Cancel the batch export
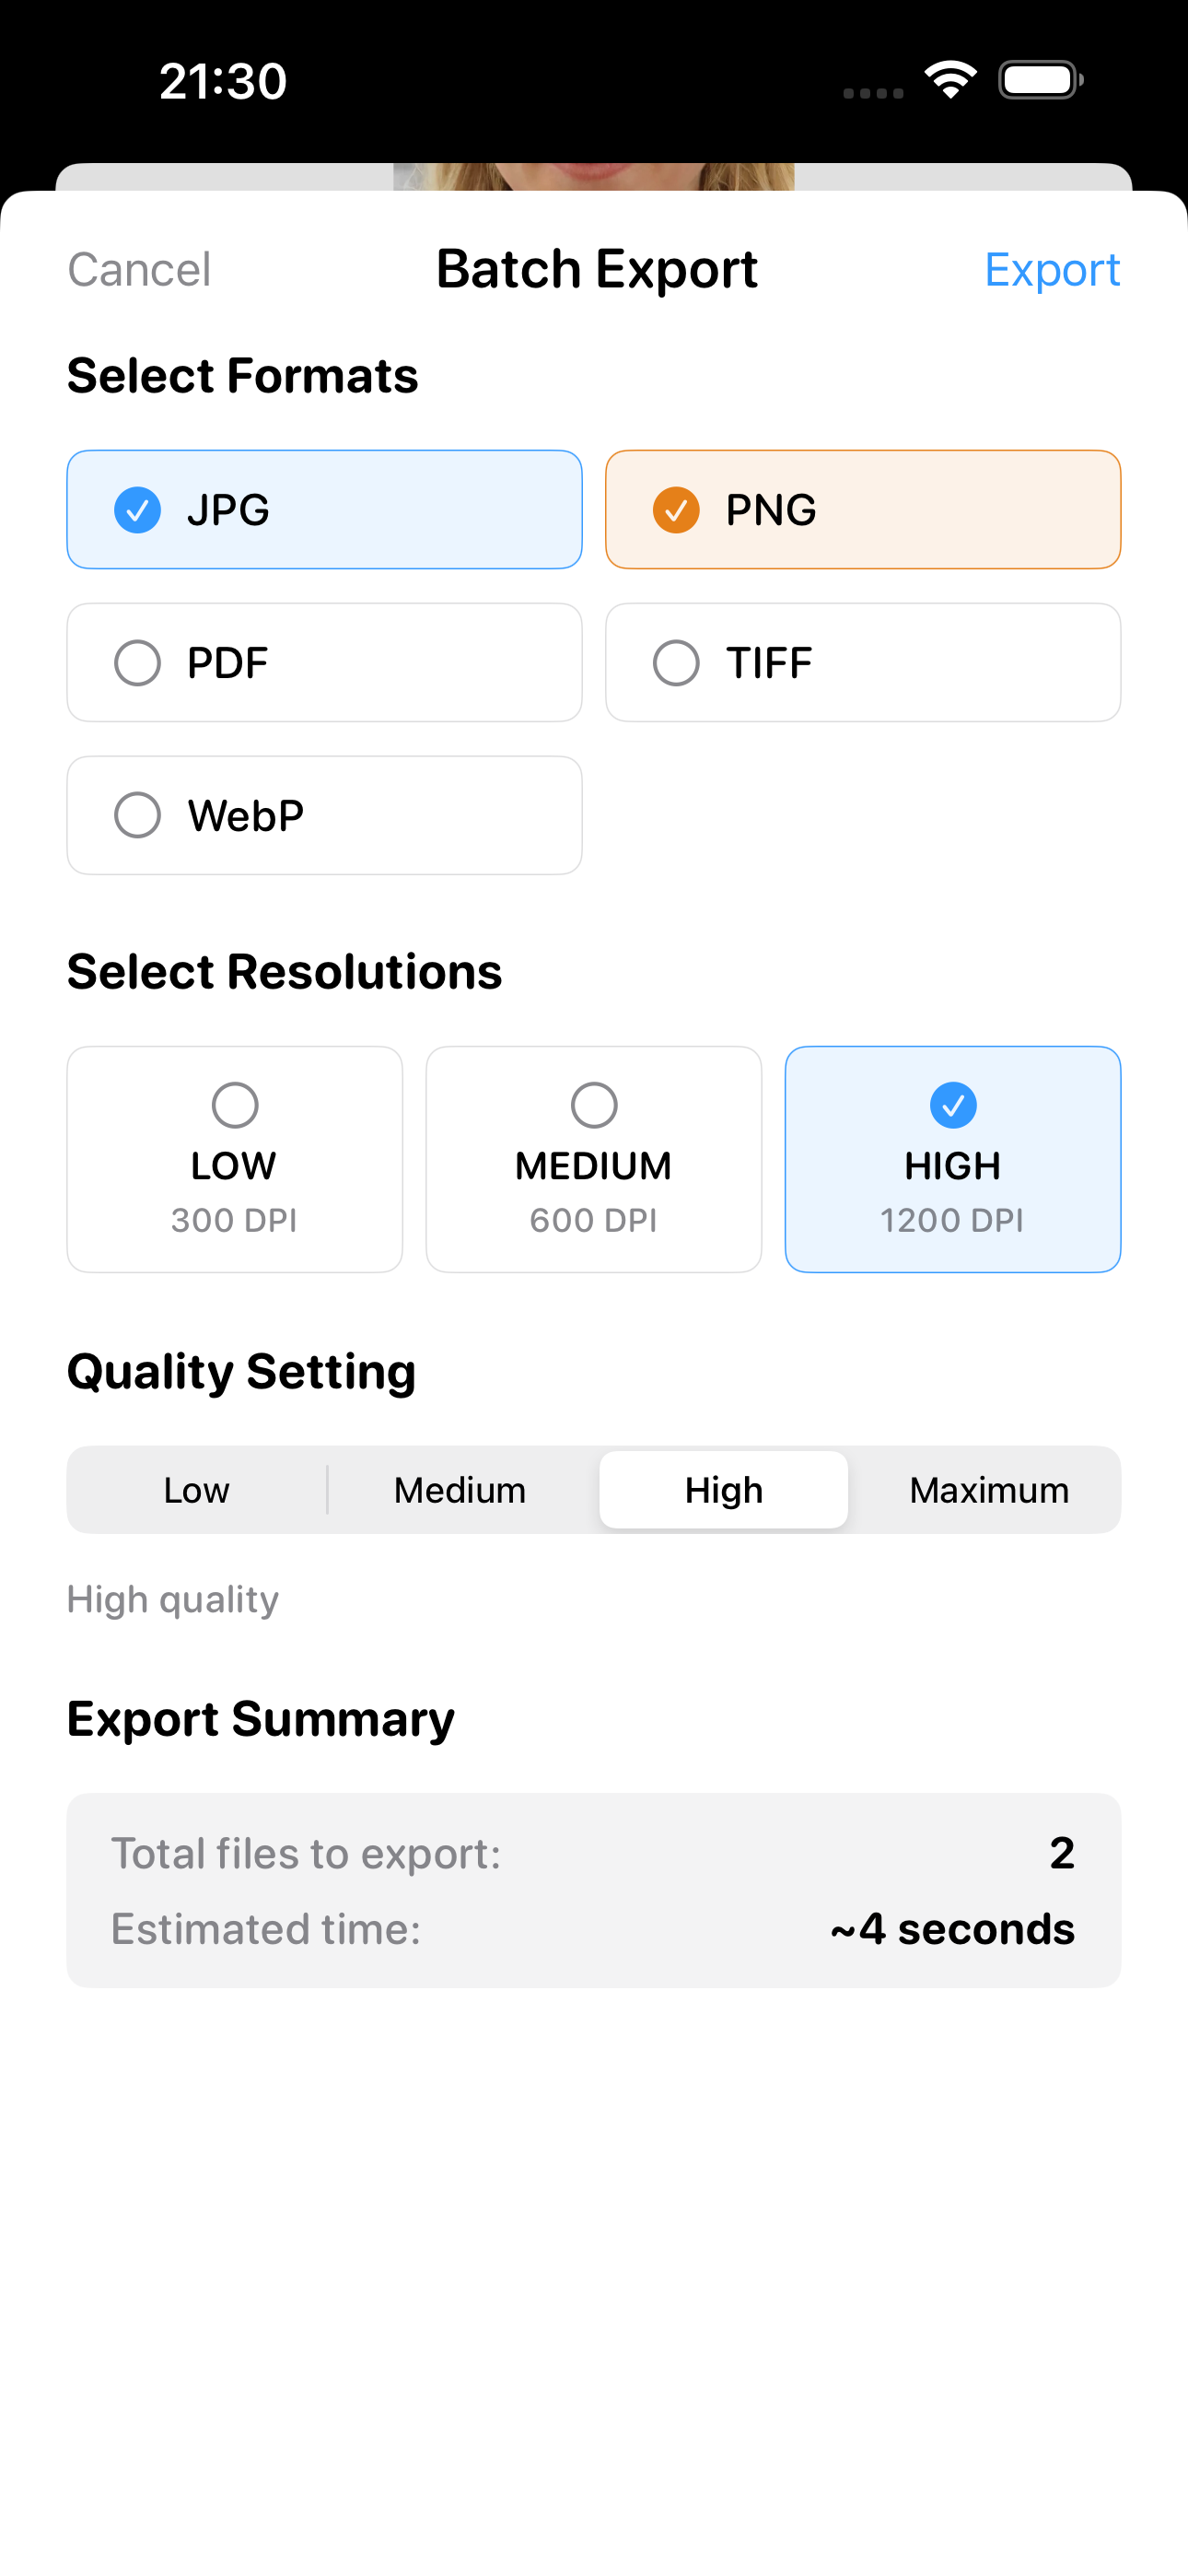 (x=139, y=270)
